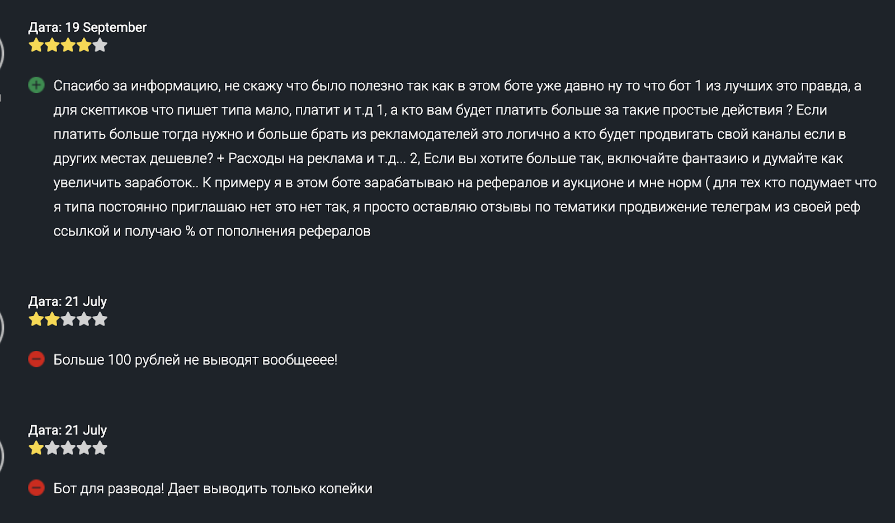Image resolution: width=895 pixels, height=523 pixels.
Task: Select the last gray star in the one-star rating
Action: [100, 448]
